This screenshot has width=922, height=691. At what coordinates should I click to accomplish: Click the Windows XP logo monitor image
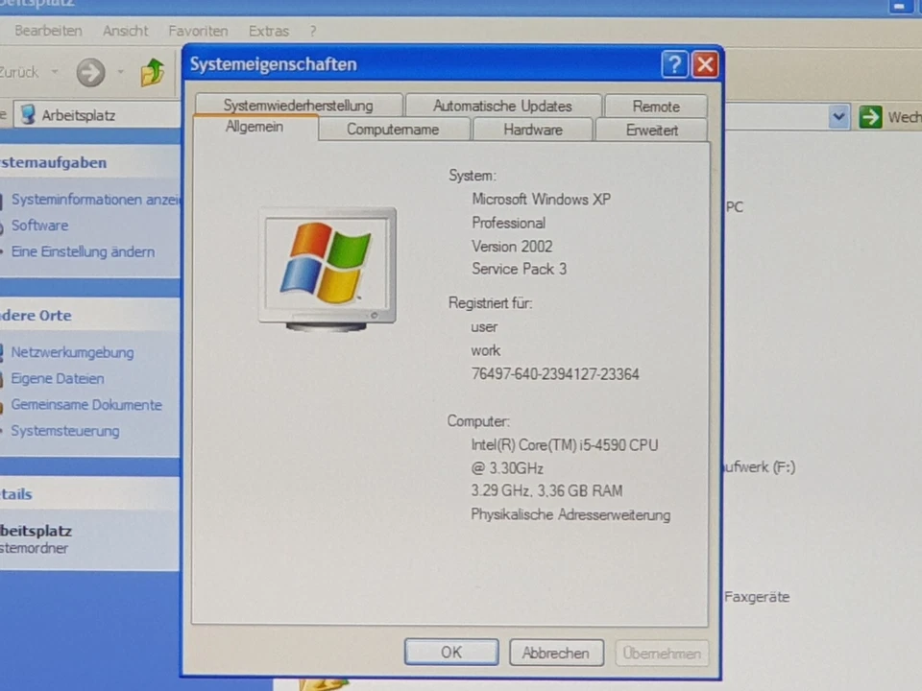click(328, 269)
